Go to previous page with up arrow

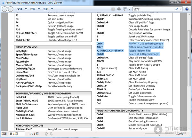[46, 134]
